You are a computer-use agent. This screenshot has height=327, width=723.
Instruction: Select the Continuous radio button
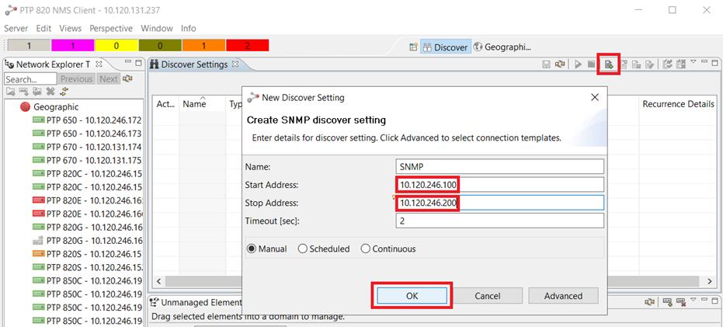(x=388, y=249)
